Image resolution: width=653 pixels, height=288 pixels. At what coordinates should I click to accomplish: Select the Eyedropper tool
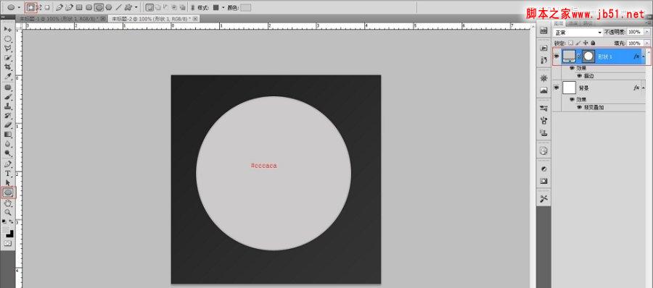coord(7,77)
